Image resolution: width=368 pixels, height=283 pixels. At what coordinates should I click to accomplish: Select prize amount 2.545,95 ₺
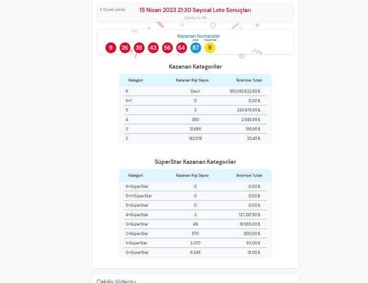[251, 120]
